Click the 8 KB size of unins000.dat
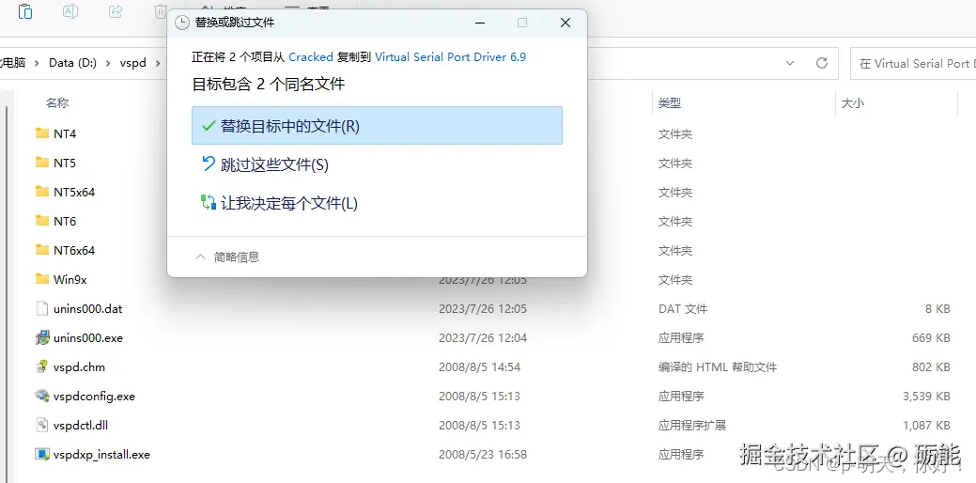 937,309
